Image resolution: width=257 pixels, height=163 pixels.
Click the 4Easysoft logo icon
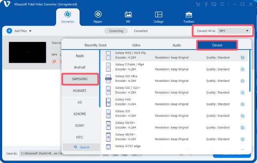(7, 4)
